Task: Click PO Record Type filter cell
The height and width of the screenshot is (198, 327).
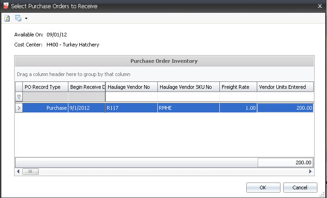Action: [x=45, y=97]
